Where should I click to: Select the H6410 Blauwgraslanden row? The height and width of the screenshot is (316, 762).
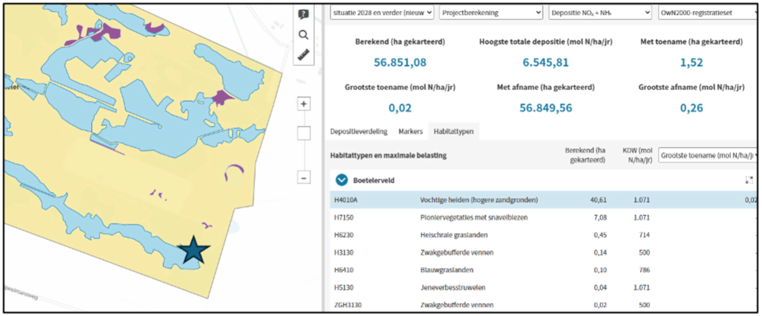pos(544,270)
